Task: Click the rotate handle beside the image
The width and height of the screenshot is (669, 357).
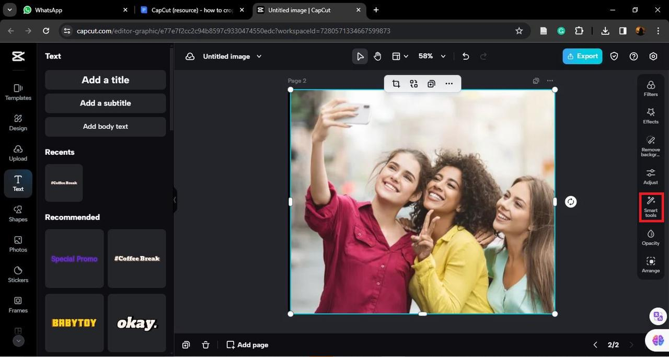Action: (571, 202)
